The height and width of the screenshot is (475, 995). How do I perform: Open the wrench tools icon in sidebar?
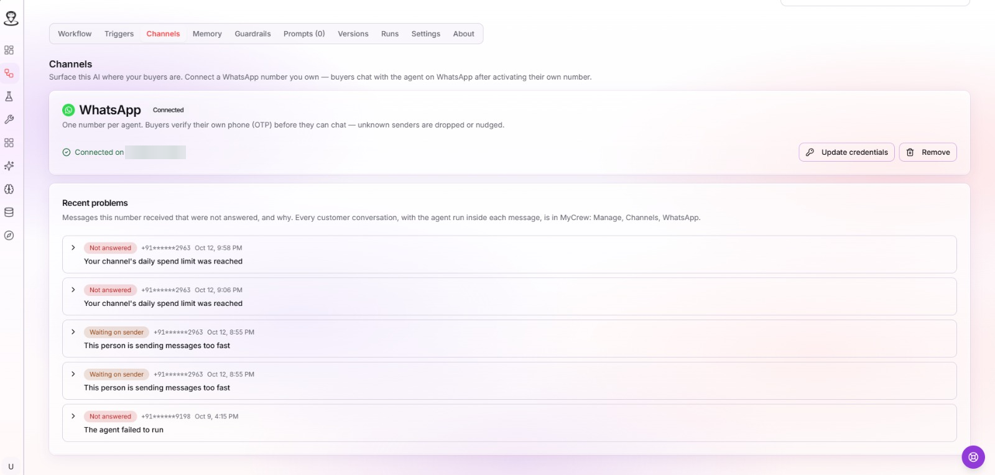click(9, 119)
